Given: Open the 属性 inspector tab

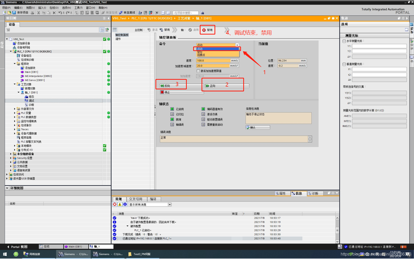Looking at the screenshot, I should [x=282, y=193].
